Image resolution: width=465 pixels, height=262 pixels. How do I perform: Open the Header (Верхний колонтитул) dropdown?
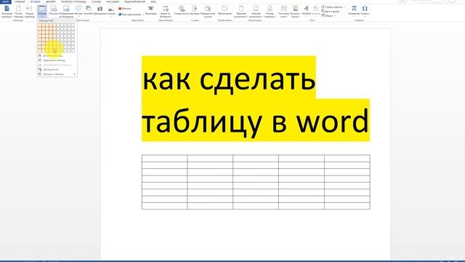240,12
